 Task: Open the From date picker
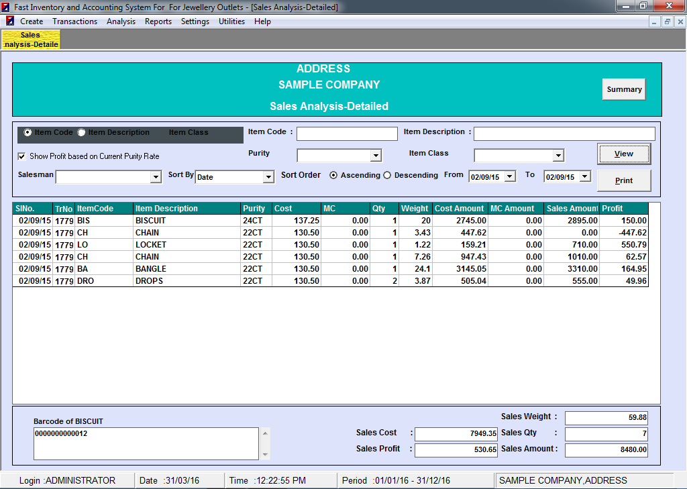pos(509,176)
